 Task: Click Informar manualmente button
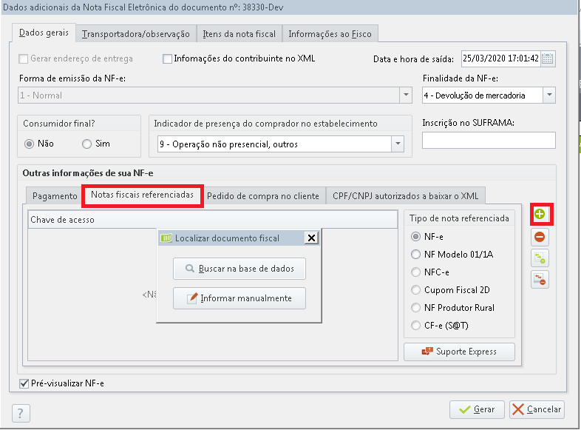click(239, 298)
